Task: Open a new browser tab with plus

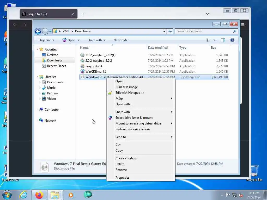Action: (83, 14)
